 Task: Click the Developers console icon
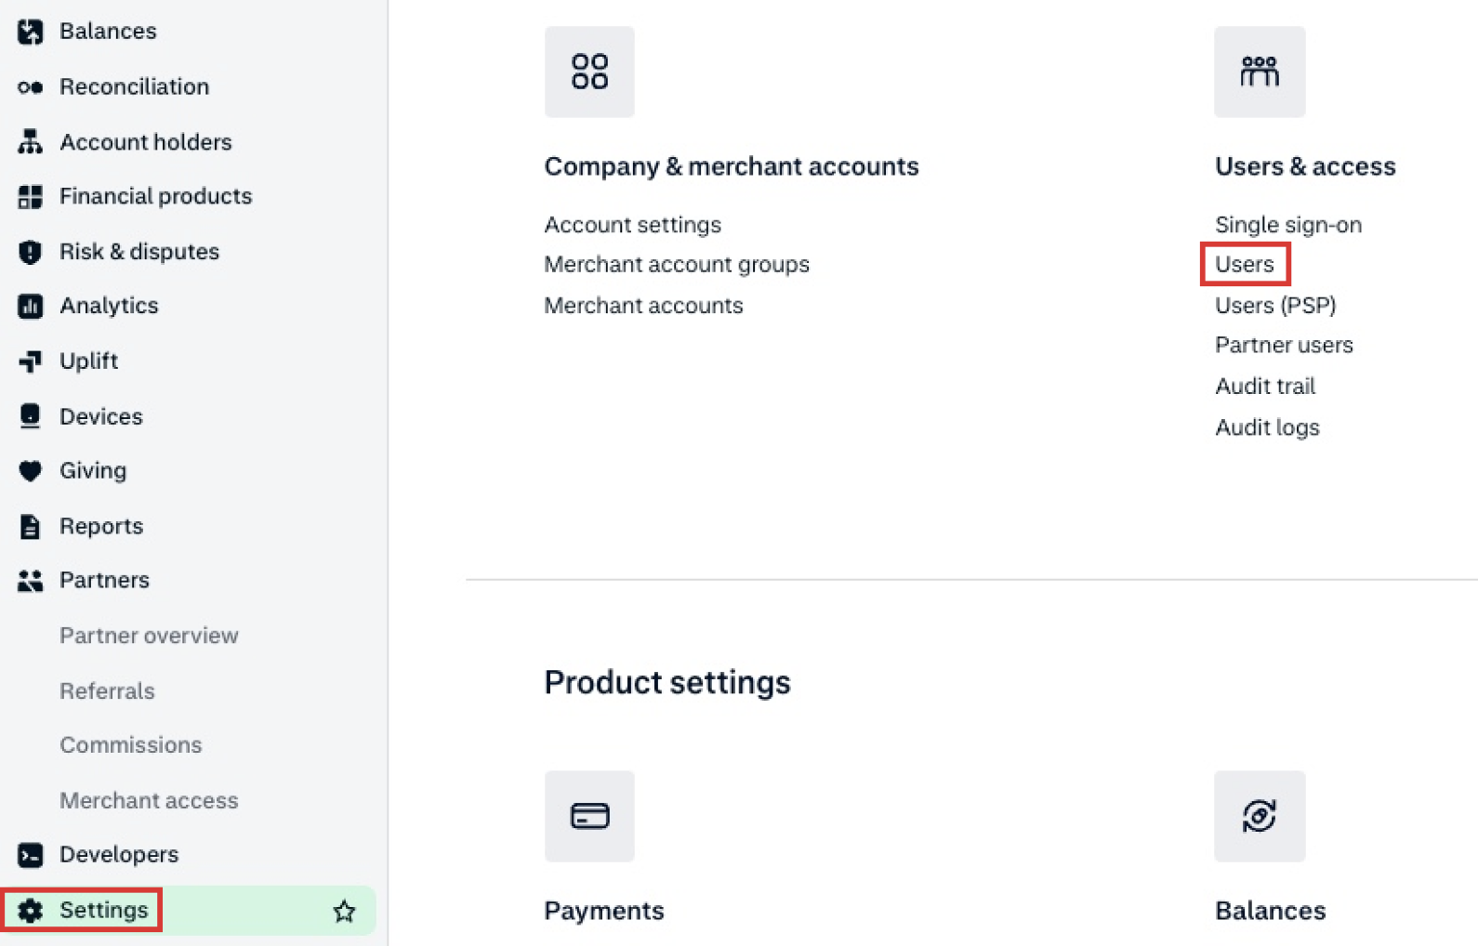click(30, 855)
